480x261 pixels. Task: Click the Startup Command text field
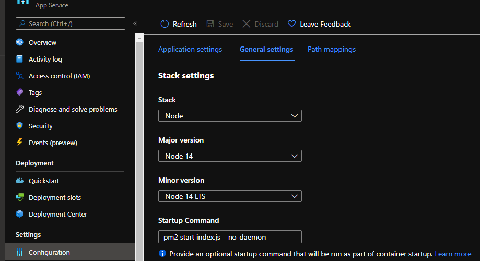[230, 237]
